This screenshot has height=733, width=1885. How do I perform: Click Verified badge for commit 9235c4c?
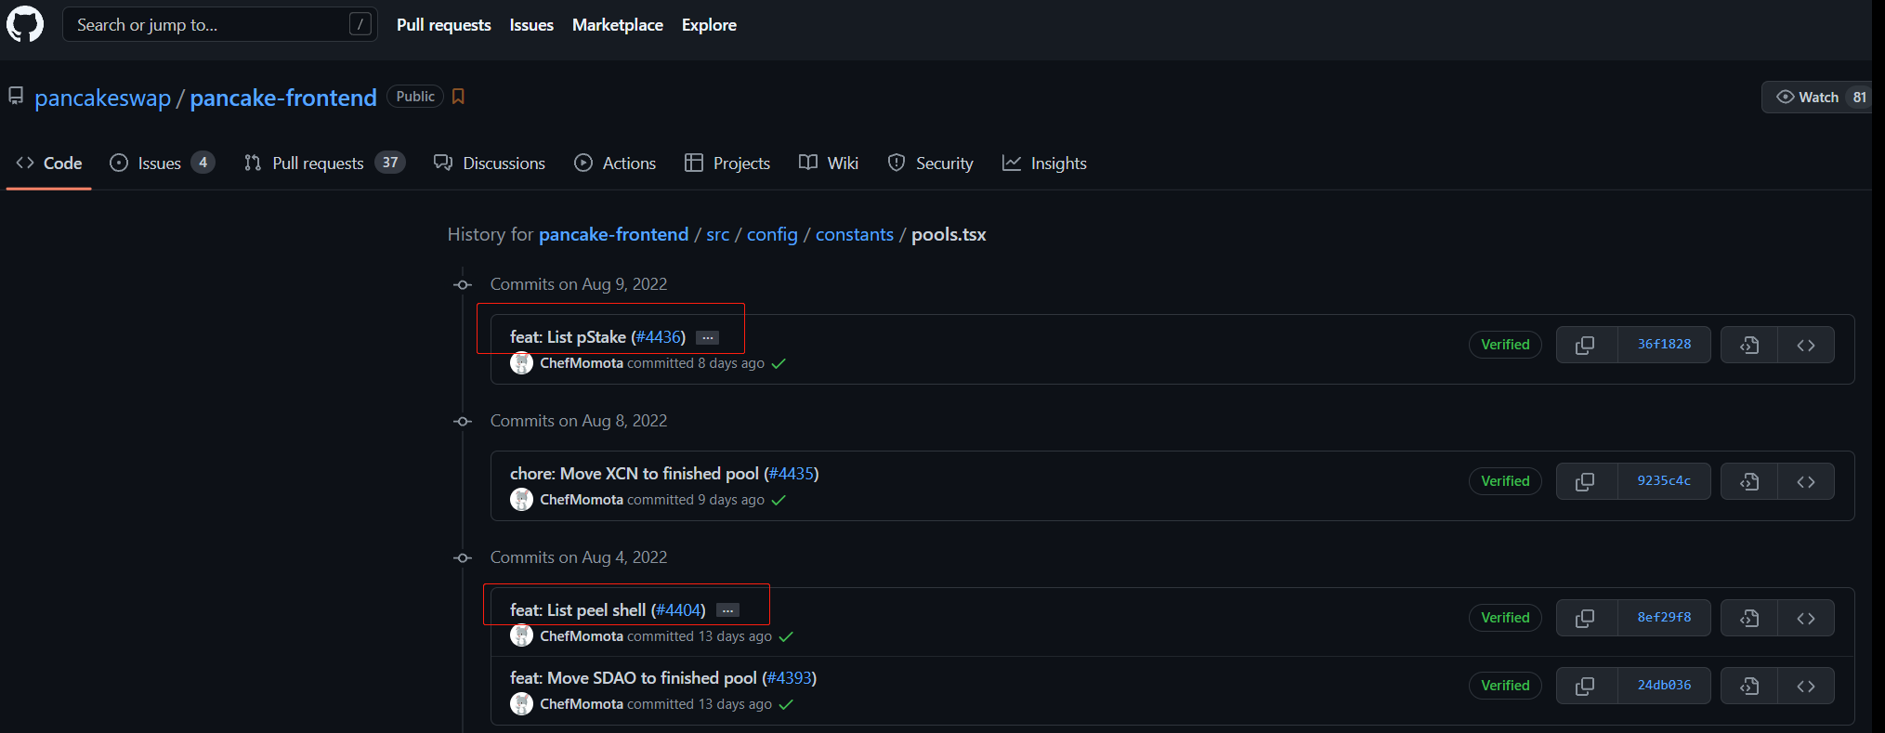pos(1505,481)
